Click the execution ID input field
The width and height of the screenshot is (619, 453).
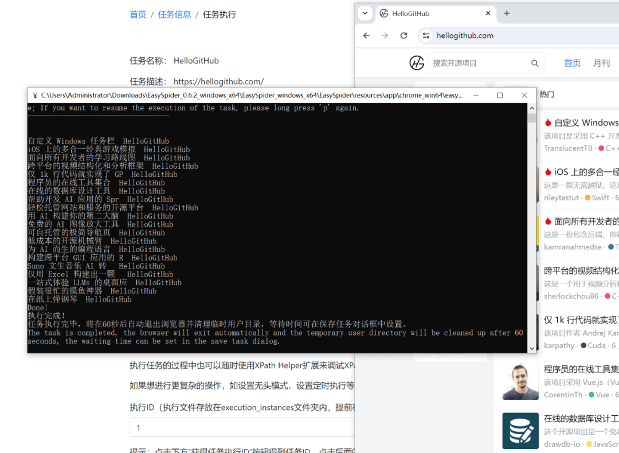[x=242, y=428]
